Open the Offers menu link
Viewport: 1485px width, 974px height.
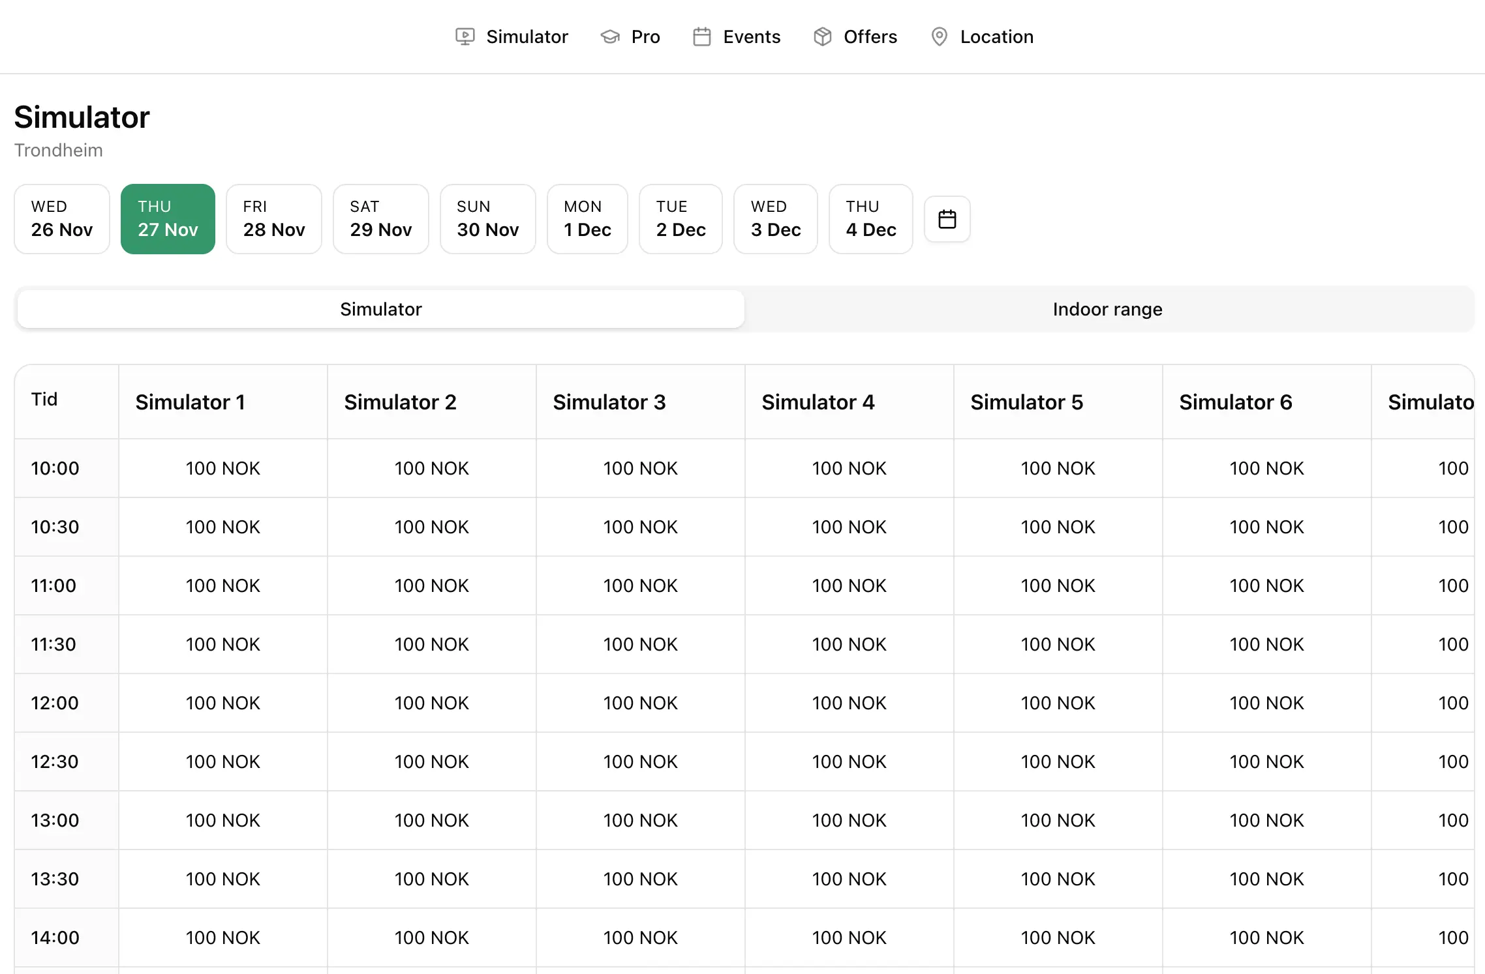870,37
